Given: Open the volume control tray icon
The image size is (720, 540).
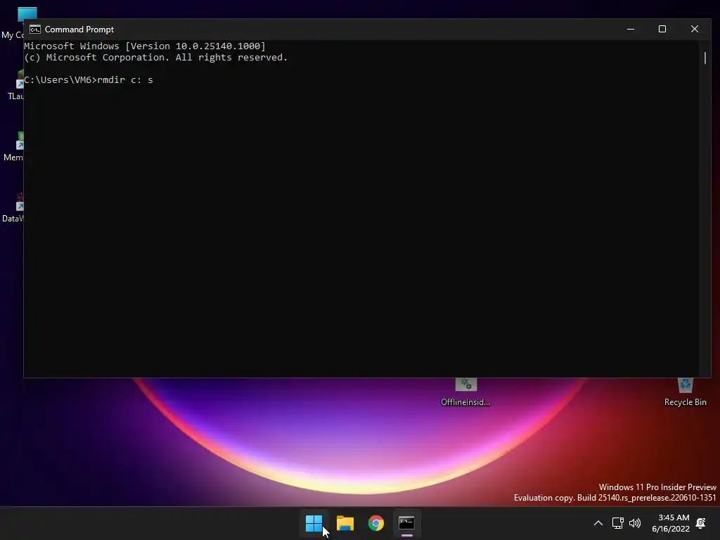Looking at the screenshot, I should point(635,523).
